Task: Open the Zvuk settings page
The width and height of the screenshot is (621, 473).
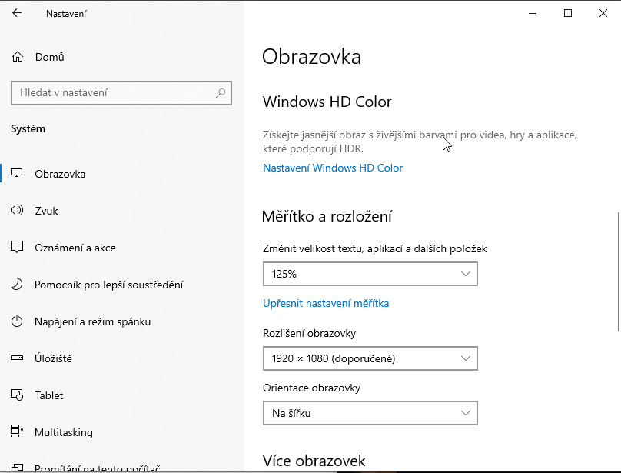Action: [46, 211]
